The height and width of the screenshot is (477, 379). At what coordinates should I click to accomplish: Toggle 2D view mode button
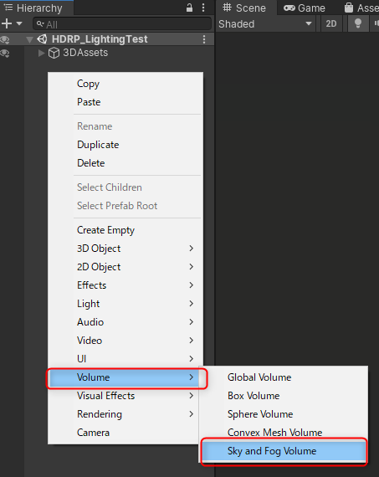coord(331,23)
